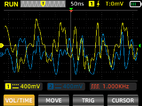The height and width of the screenshot is (106, 142).
Task: Click the blue channel 2 number badge at bottom
Action: (51, 86)
